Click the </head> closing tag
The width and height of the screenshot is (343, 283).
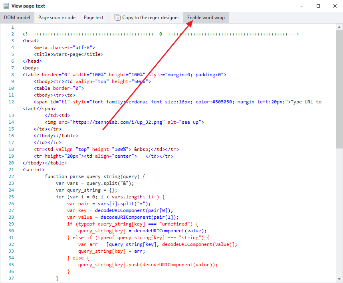[x=32, y=61]
